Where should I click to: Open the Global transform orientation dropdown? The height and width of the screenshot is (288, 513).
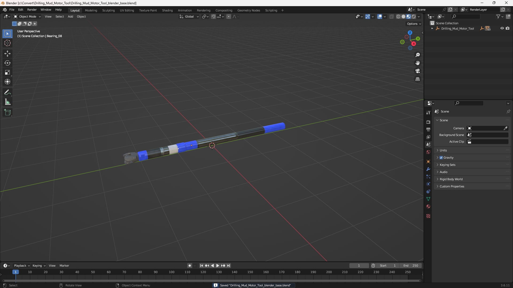[x=189, y=17]
